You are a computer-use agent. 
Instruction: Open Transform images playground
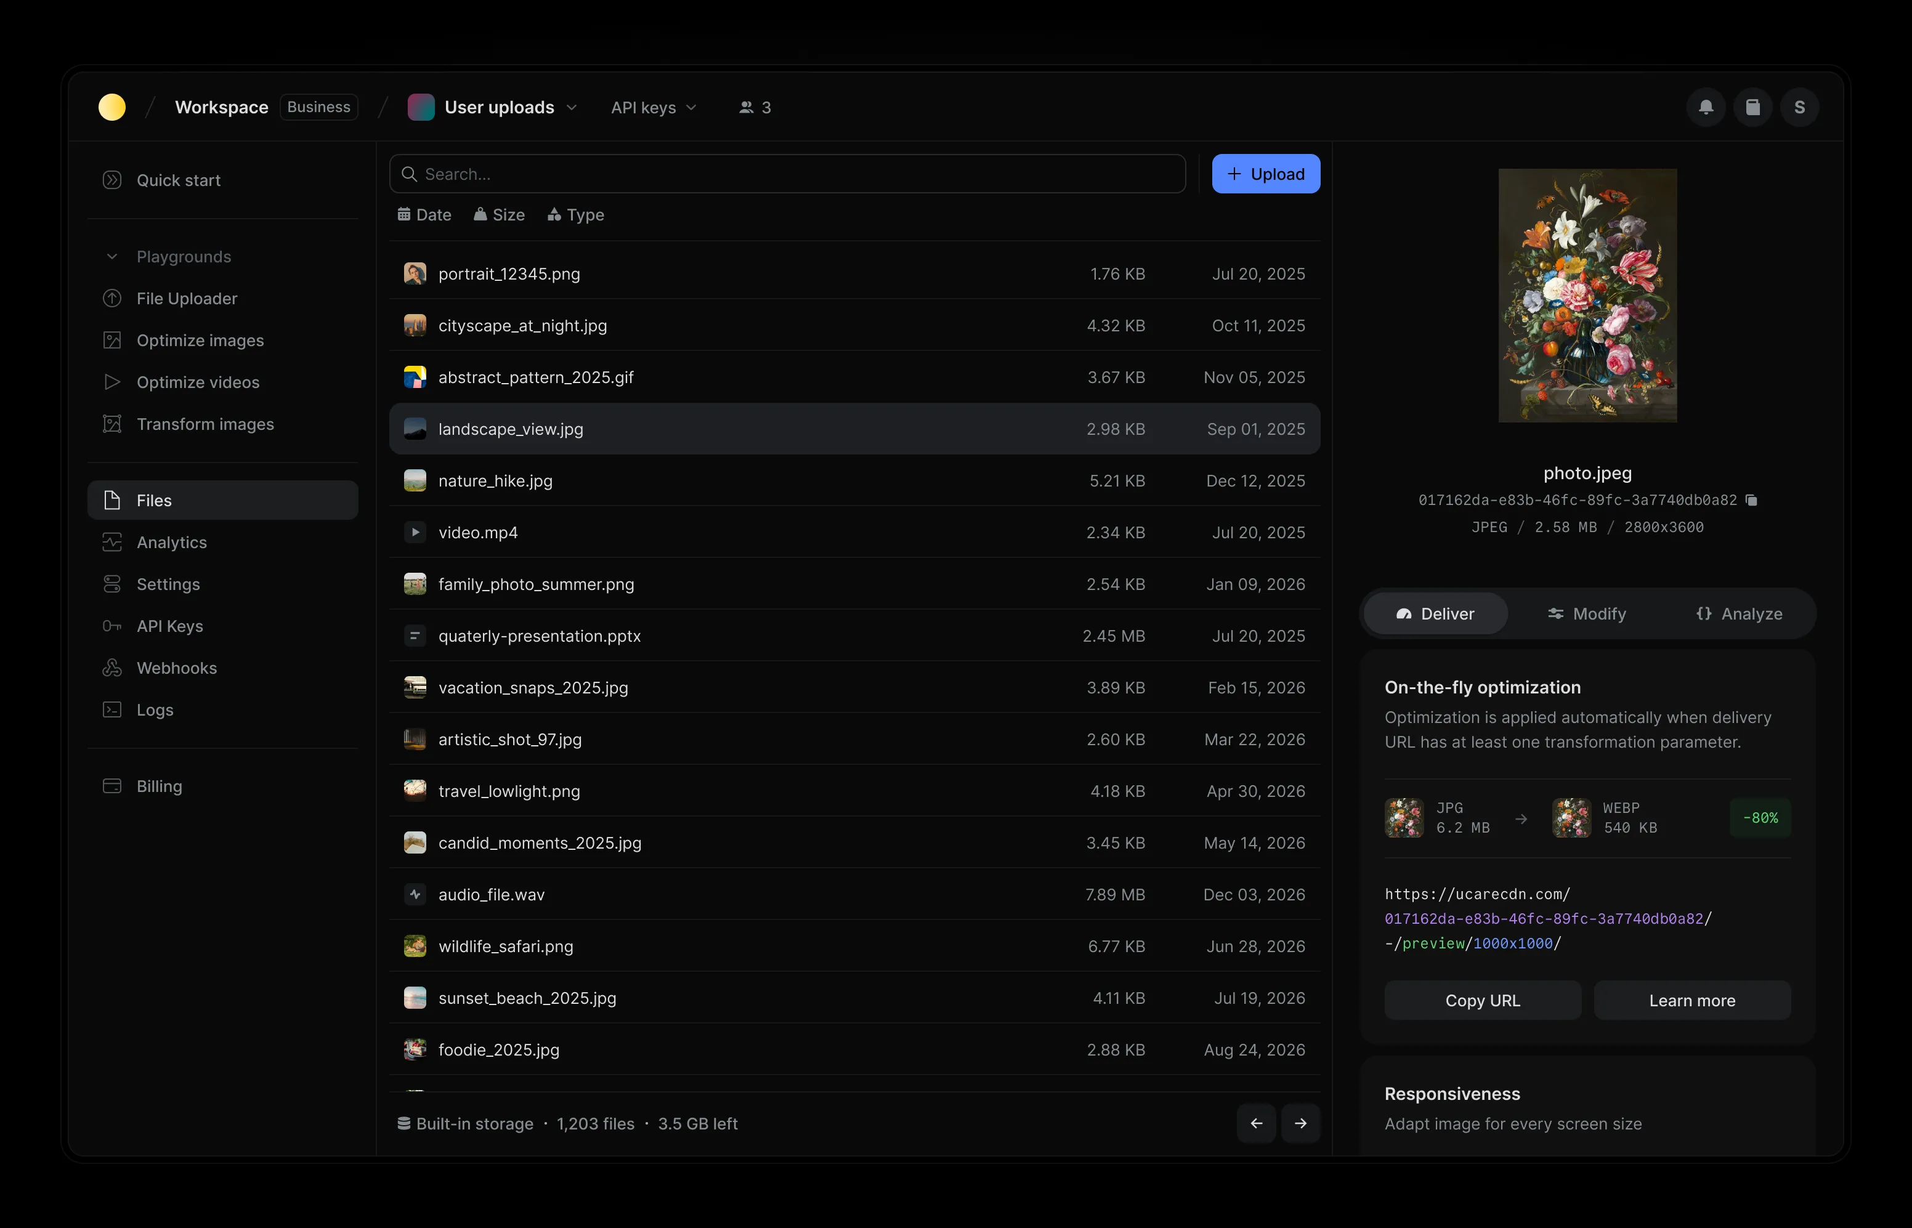pos(222,424)
